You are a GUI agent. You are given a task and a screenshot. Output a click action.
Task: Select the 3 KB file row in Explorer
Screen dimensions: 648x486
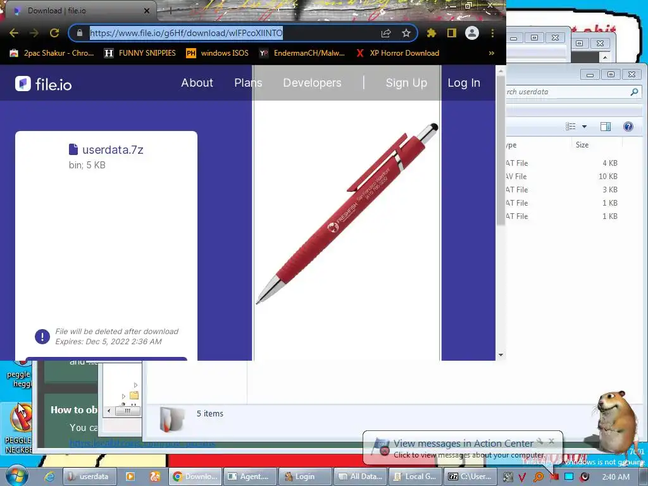pos(562,190)
